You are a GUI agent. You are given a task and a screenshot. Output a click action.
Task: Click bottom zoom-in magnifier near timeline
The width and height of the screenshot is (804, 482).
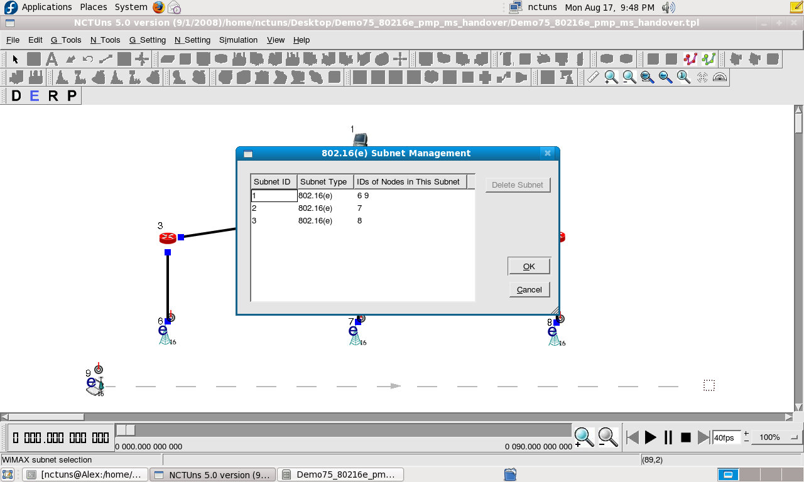(x=584, y=437)
